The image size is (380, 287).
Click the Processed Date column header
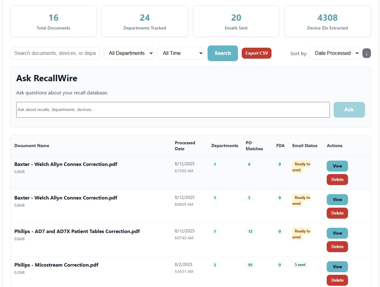(x=185, y=146)
